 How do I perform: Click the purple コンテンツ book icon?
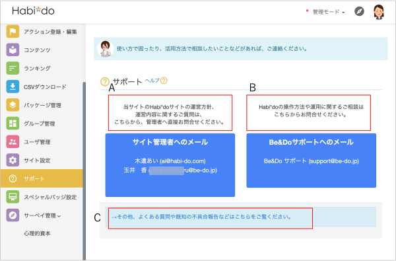(x=13, y=50)
